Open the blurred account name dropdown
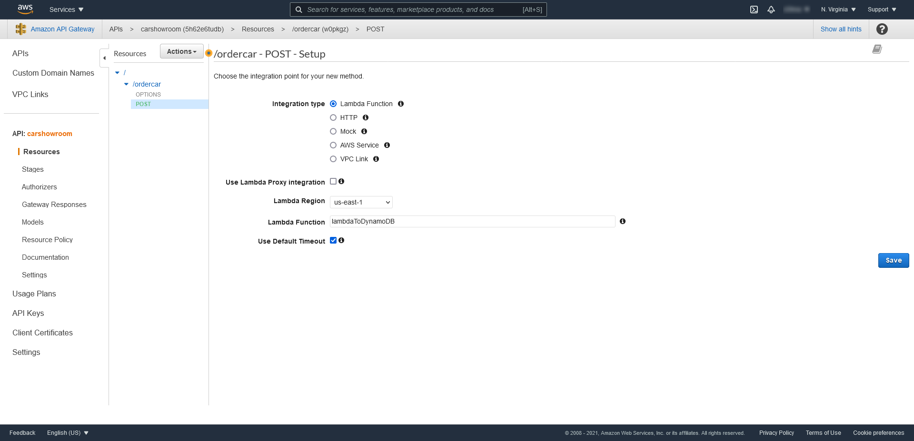The width and height of the screenshot is (914, 441). pos(796,10)
